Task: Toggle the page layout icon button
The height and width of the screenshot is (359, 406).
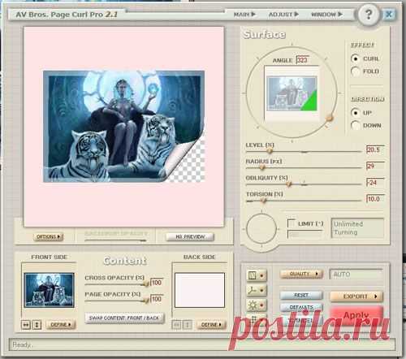Action: (257, 275)
